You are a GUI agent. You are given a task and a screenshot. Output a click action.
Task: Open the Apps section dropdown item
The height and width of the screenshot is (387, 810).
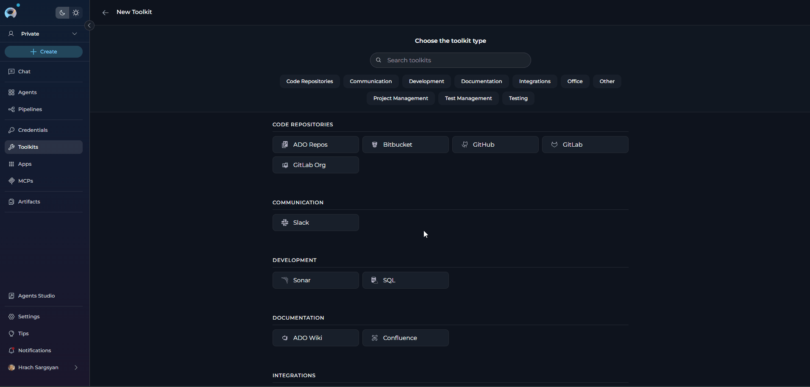pyautogui.click(x=25, y=164)
